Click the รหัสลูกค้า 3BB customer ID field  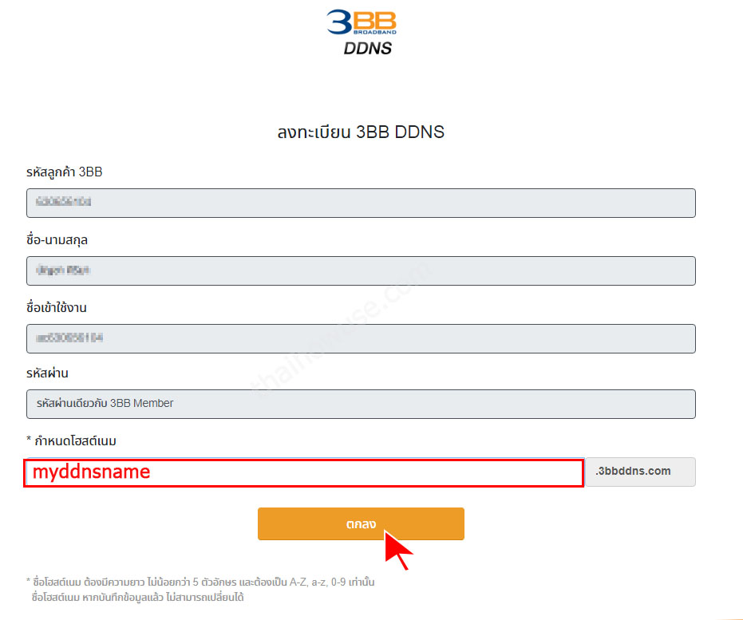click(361, 203)
